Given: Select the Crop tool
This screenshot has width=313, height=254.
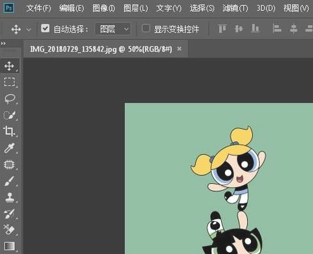Looking at the screenshot, I should coord(9,132).
